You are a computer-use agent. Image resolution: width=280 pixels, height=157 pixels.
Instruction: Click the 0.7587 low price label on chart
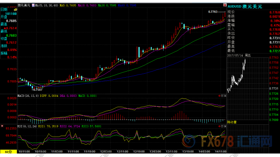pos(38,90)
